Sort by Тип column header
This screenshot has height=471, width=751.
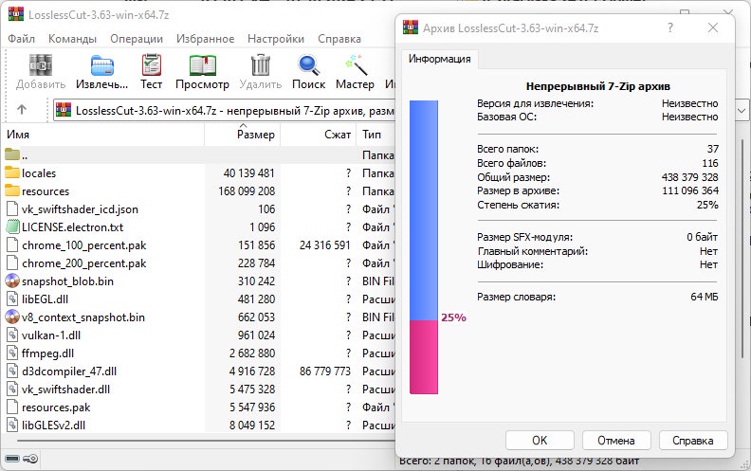point(376,135)
